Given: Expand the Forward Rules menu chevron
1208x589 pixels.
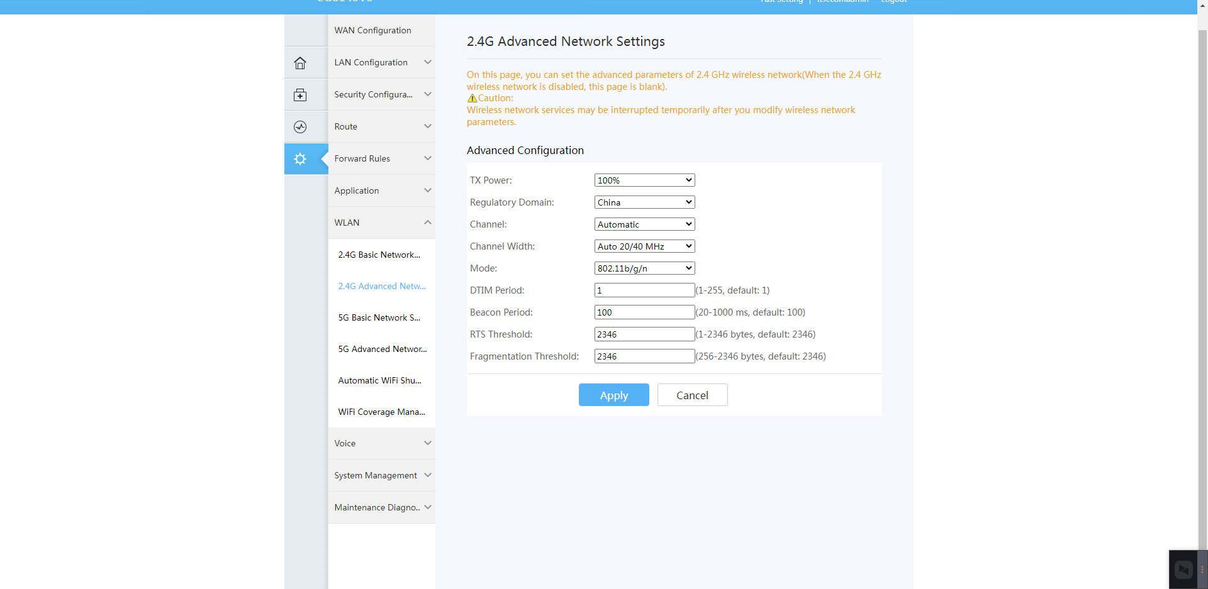Looking at the screenshot, I should tap(428, 158).
